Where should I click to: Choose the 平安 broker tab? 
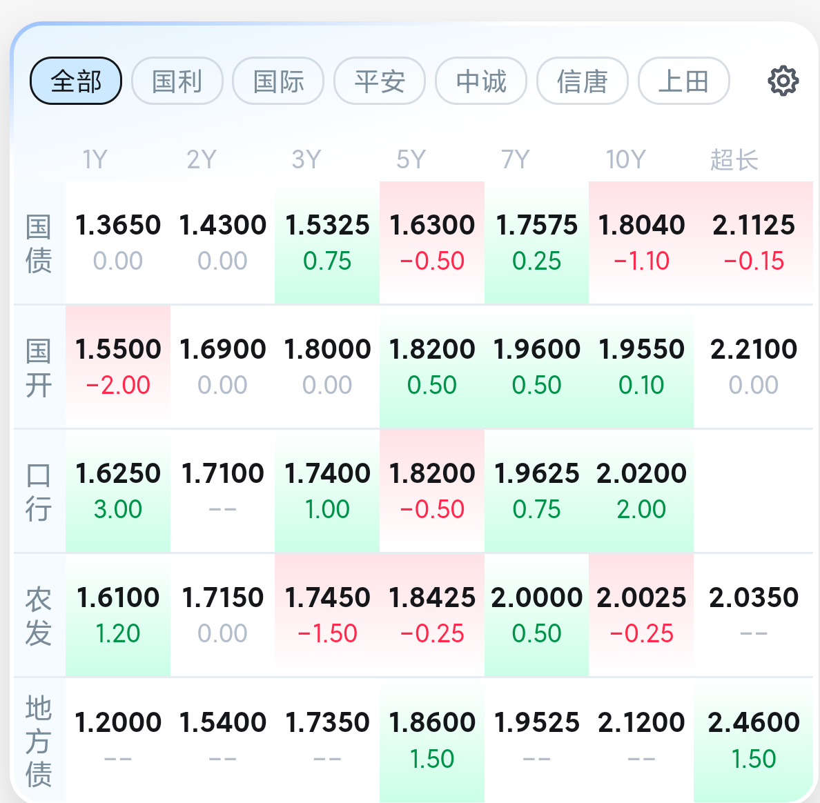[380, 81]
